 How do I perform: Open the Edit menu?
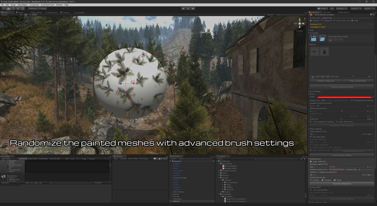7,5
